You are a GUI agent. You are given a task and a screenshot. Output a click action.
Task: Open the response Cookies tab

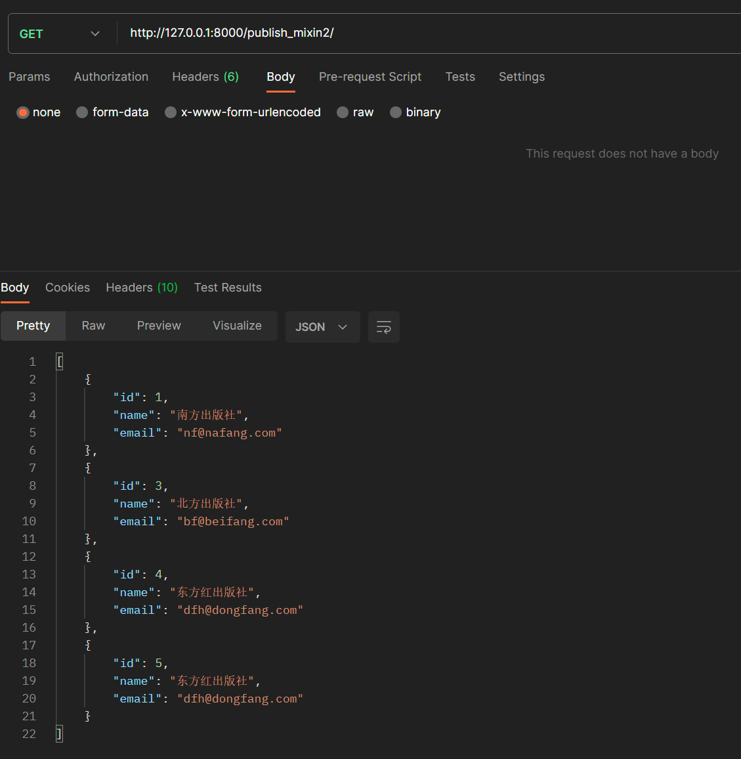pyautogui.click(x=68, y=288)
